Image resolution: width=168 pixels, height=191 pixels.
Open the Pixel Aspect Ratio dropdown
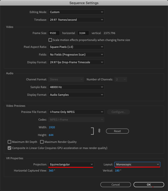click(x=76, y=47)
